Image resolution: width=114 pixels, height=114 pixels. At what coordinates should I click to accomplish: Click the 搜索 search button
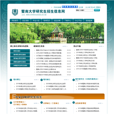[97, 10]
